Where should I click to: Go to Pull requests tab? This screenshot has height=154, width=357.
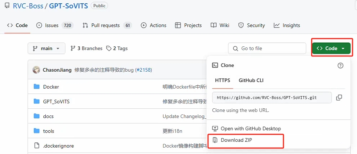click(x=107, y=25)
